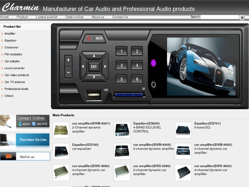The height and width of the screenshot is (187, 249).
Task: Open car amplifier BWS-4080 thumbnail
Action: 61,173
